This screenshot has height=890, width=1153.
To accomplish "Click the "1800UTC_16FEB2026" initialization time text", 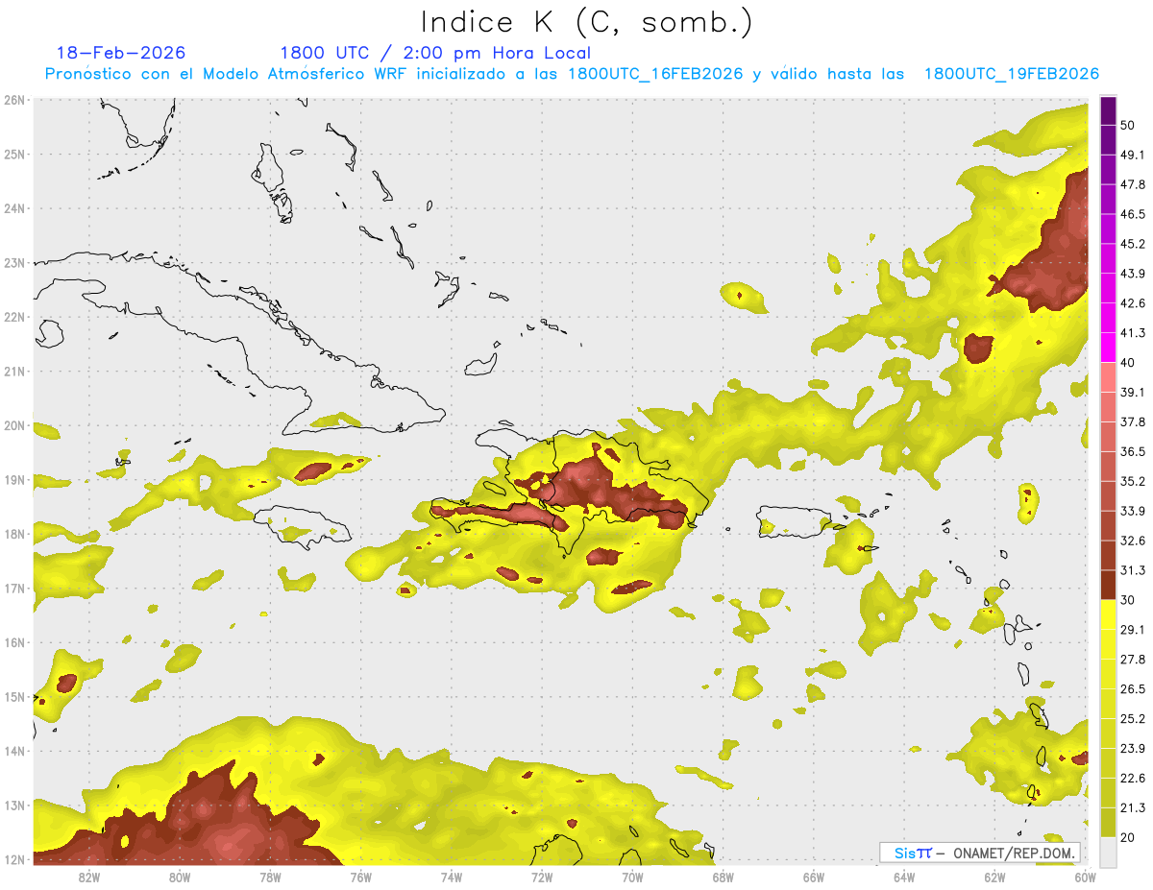I will pos(653,73).
